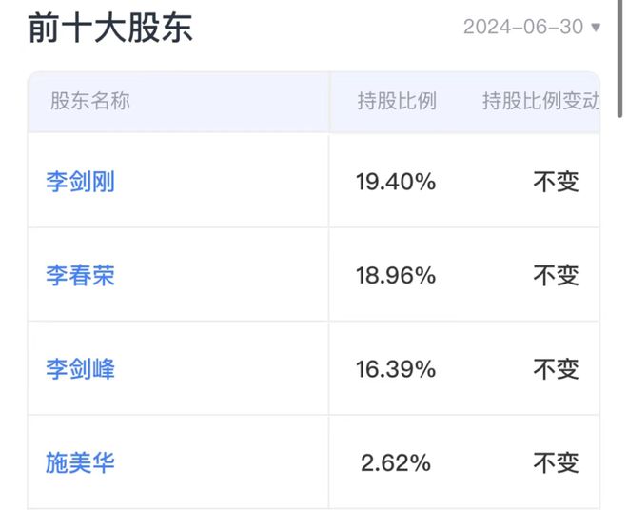Click the 前十大股东 section title

coord(110,28)
